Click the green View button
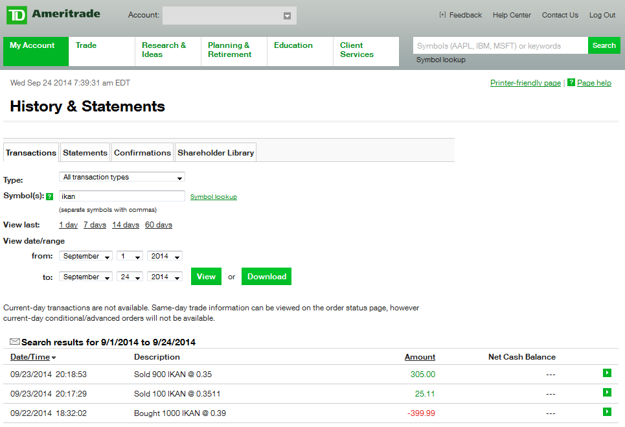This screenshot has height=427, width=625. 206,276
